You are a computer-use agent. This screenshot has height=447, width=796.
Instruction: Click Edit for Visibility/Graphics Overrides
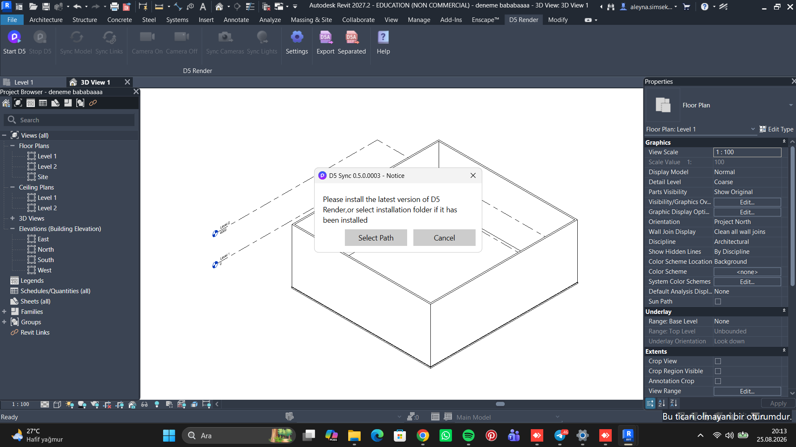point(747,202)
